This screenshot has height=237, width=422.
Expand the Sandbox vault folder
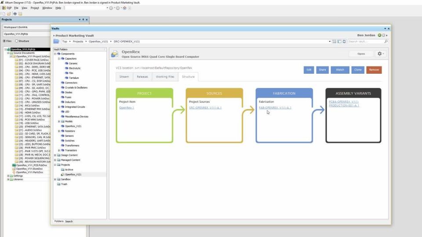[55, 180]
